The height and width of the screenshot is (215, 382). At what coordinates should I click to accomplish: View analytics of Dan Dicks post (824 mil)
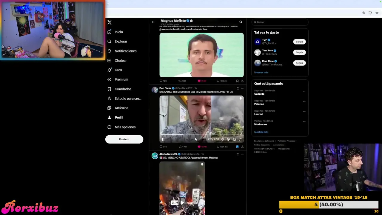[222, 147]
